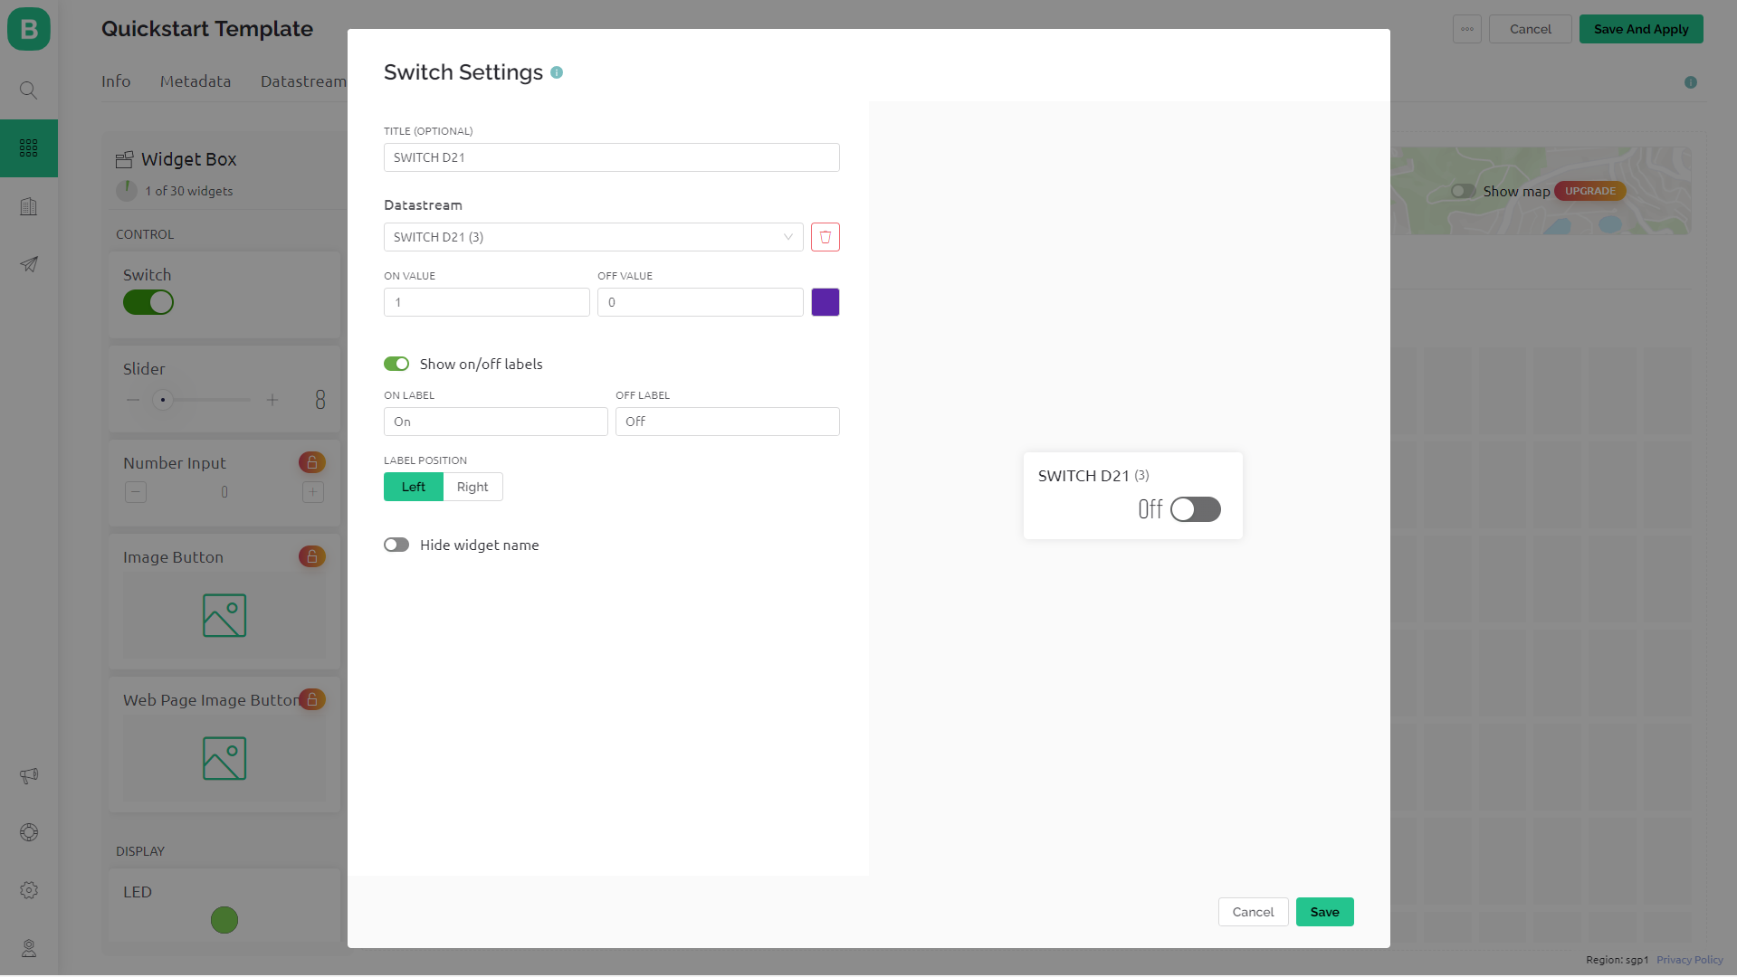Open the settings gear in sidebar

point(29,890)
